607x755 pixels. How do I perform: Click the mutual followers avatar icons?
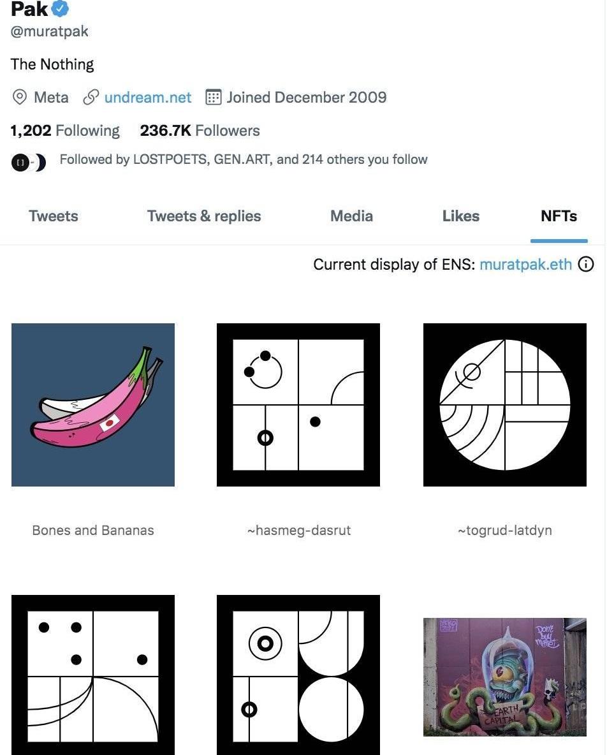pos(29,163)
